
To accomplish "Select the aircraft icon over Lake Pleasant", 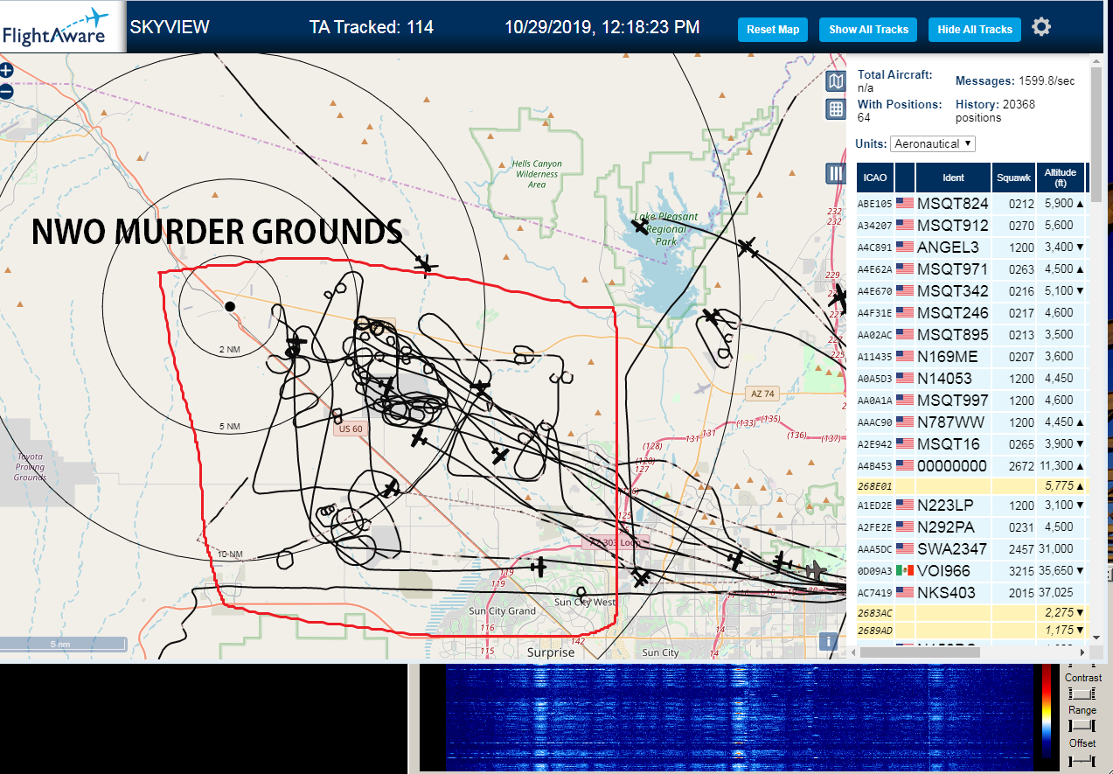I will click(x=641, y=227).
